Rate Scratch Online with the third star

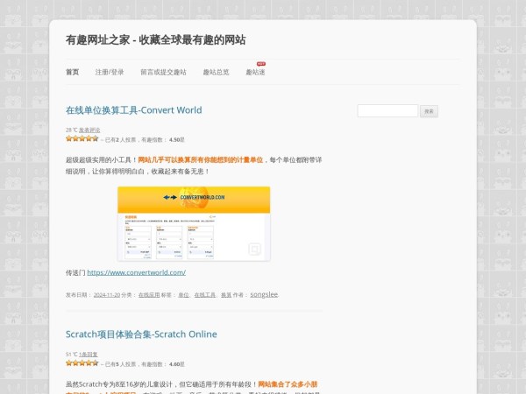pyautogui.click(x=82, y=362)
